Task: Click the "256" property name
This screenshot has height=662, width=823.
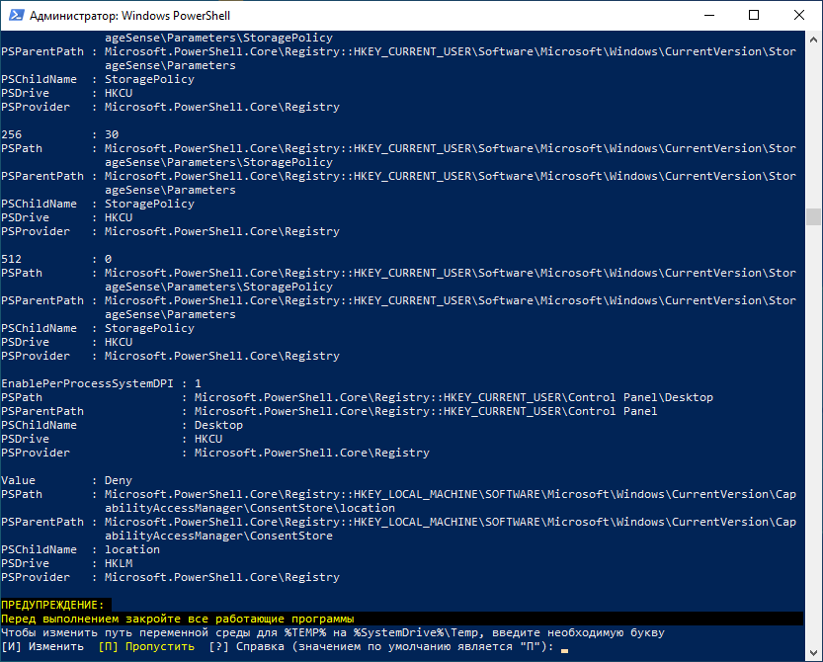Action: 12,134
